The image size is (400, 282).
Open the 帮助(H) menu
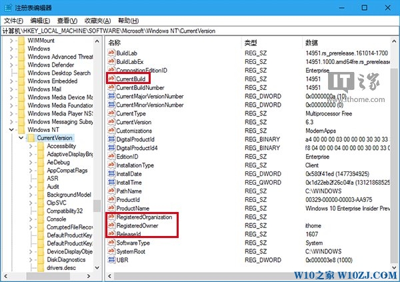(128, 21)
